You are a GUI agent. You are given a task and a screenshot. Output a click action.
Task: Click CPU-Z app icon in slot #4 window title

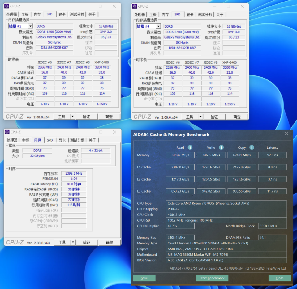click(x=135, y=6)
